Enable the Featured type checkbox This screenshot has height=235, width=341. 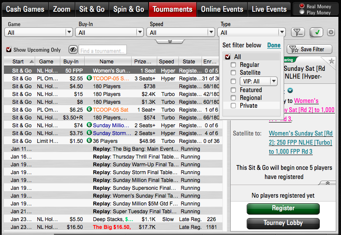[x=233, y=90]
